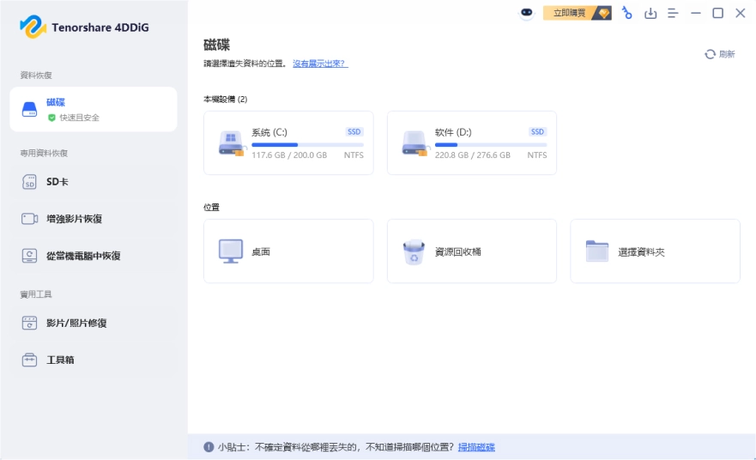Click the Tenorshare 4DDiG logo icon
756x460 pixels.
pos(33,27)
